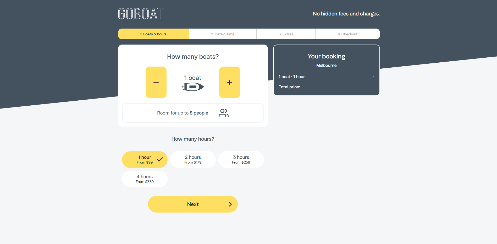Select the 2 hours duration option

193,160
